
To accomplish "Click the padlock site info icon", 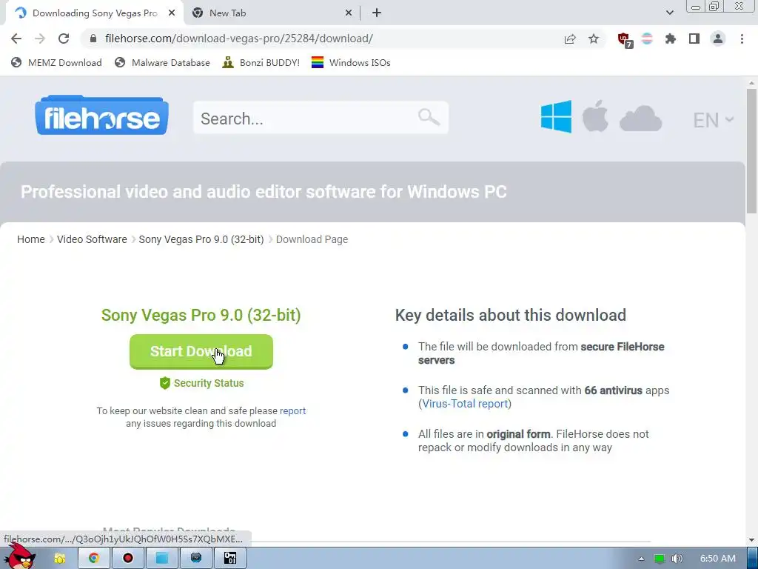I will point(93,39).
